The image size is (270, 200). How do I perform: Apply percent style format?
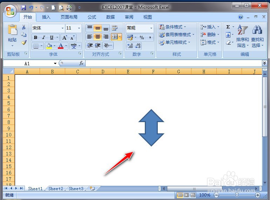point(142,38)
